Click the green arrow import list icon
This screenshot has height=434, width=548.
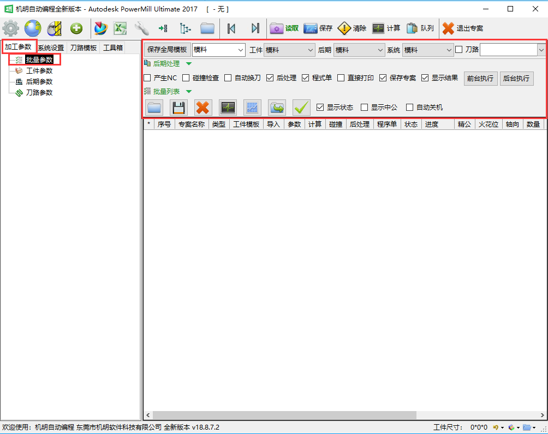[163, 28]
